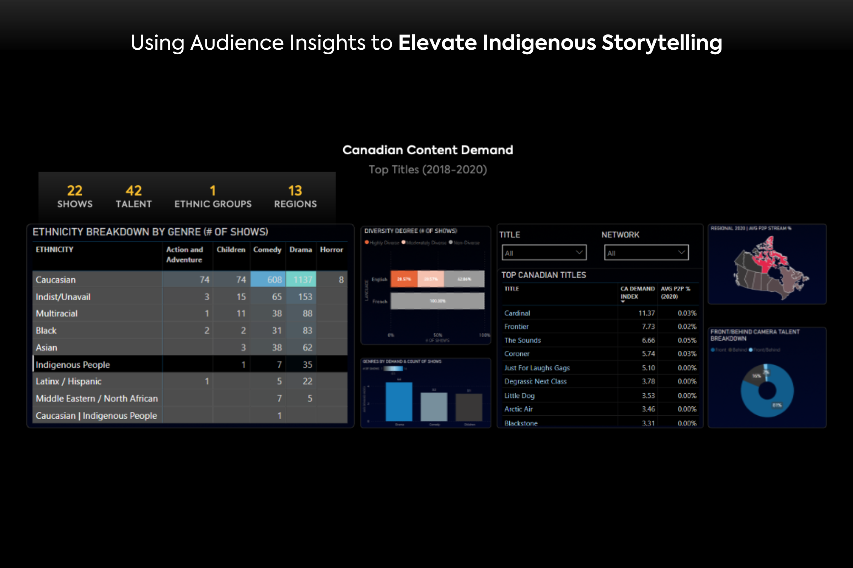Open Frontier title row

(516, 326)
